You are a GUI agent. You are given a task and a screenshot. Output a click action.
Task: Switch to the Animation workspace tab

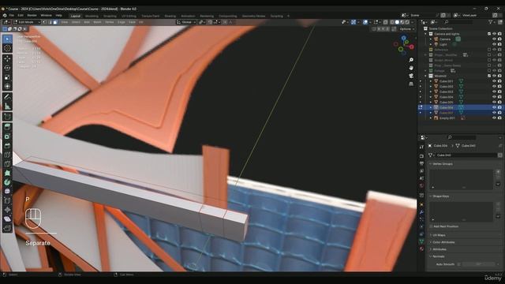[188, 16]
